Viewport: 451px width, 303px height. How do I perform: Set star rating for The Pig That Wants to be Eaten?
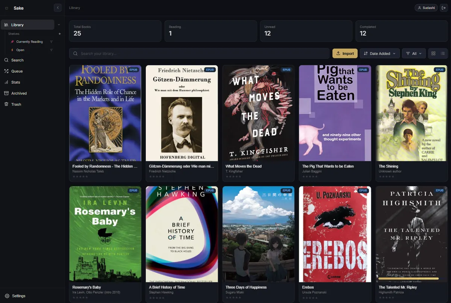tap(310, 176)
